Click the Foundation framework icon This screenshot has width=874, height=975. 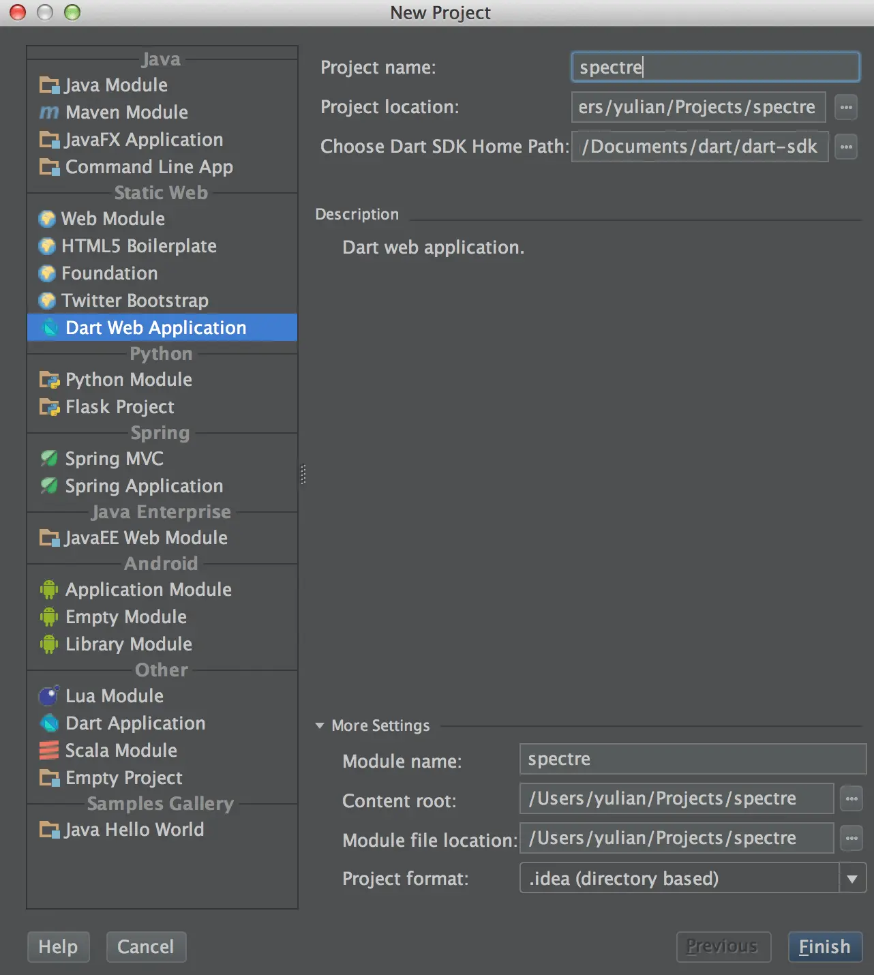click(x=46, y=273)
